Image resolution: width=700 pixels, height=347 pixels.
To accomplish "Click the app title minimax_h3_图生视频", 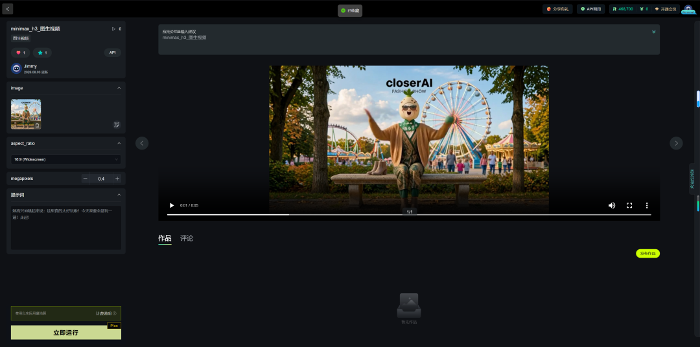I will coord(35,28).
